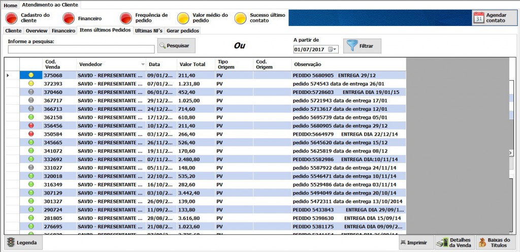
Task: Click the yellow Valor médio do pedido indicator
Action: click(x=183, y=18)
